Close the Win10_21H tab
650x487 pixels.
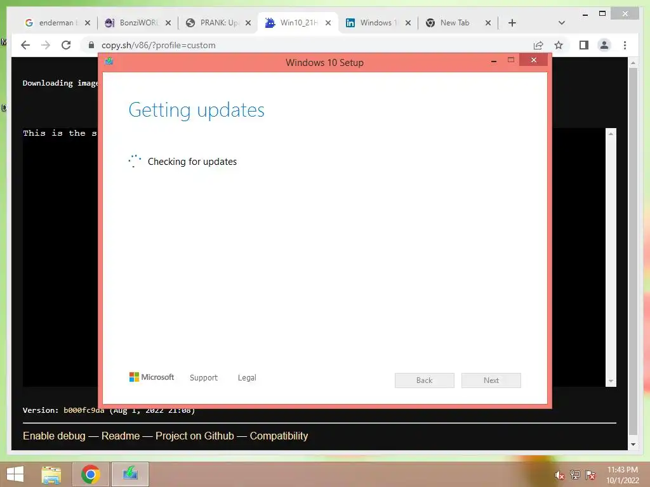(x=328, y=23)
